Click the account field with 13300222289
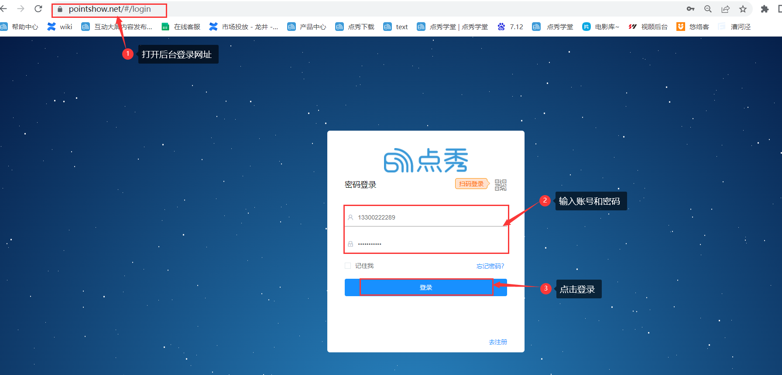 (x=426, y=217)
